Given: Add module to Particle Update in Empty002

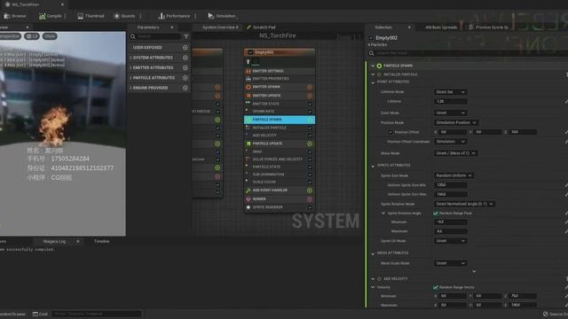Looking at the screenshot, I should [310, 144].
